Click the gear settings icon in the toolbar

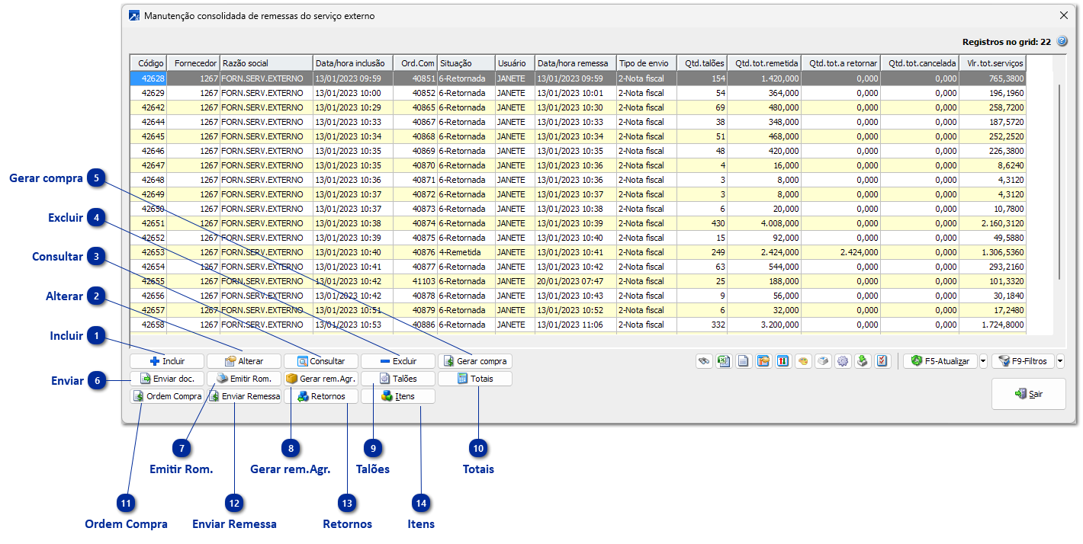click(x=843, y=361)
